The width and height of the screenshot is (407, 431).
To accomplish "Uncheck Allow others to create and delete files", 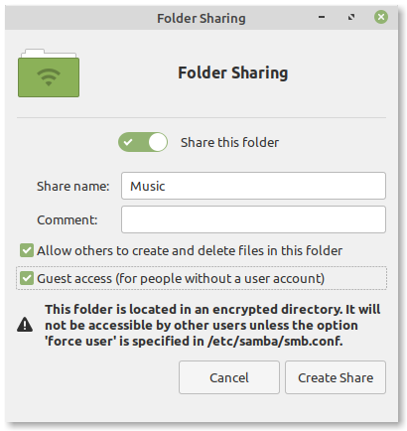I will tap(27, 250).
